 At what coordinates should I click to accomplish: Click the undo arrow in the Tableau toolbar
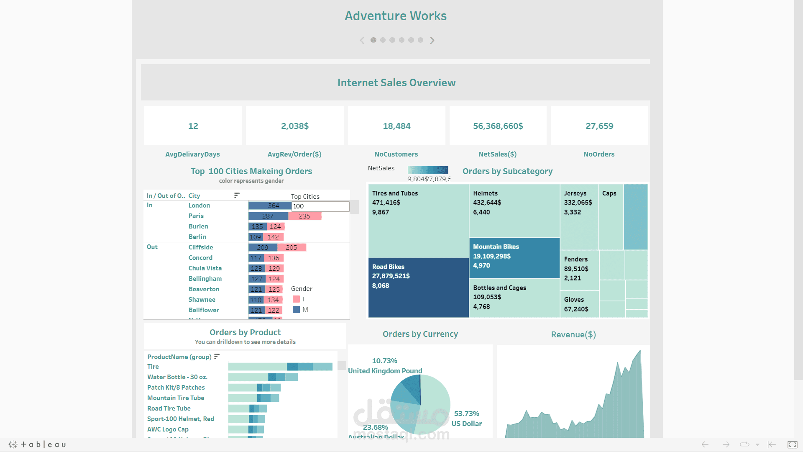pyautogui.click(x=704, y=444)
